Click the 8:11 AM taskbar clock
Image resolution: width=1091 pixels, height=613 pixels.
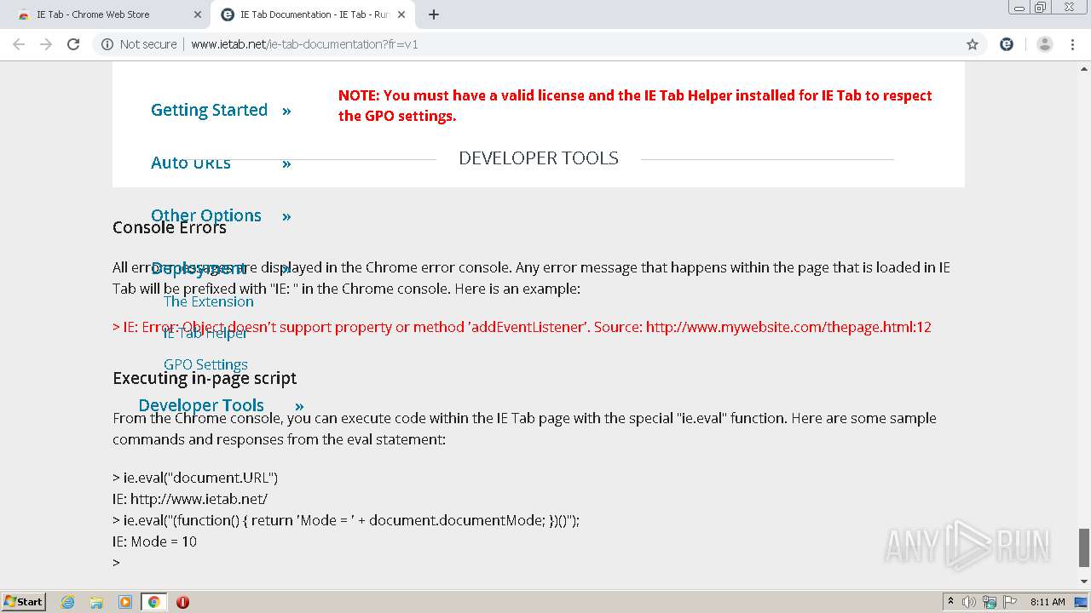coord(1048,602)
